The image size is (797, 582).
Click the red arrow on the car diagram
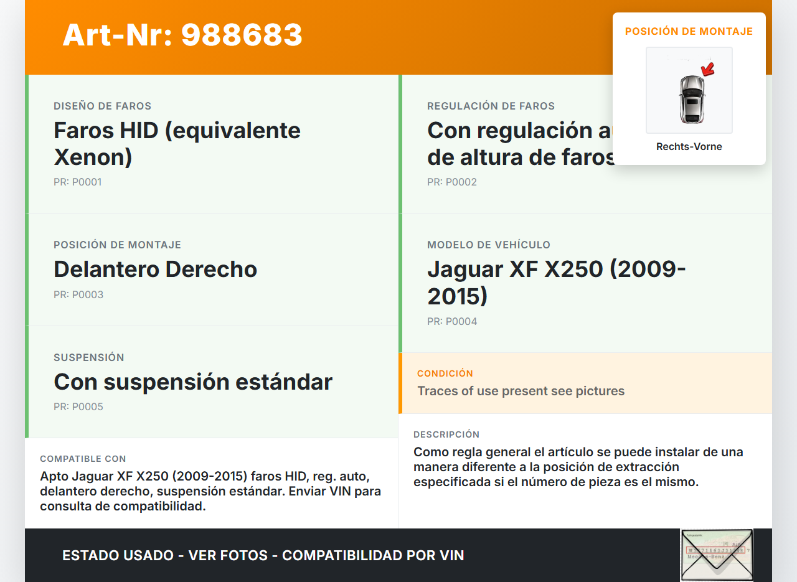pyautogui.click(x=707, y=68)
